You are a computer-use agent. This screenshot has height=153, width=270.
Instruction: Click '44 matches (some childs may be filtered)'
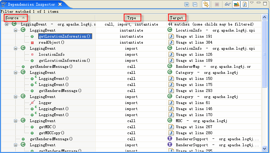tap(211, 24)
